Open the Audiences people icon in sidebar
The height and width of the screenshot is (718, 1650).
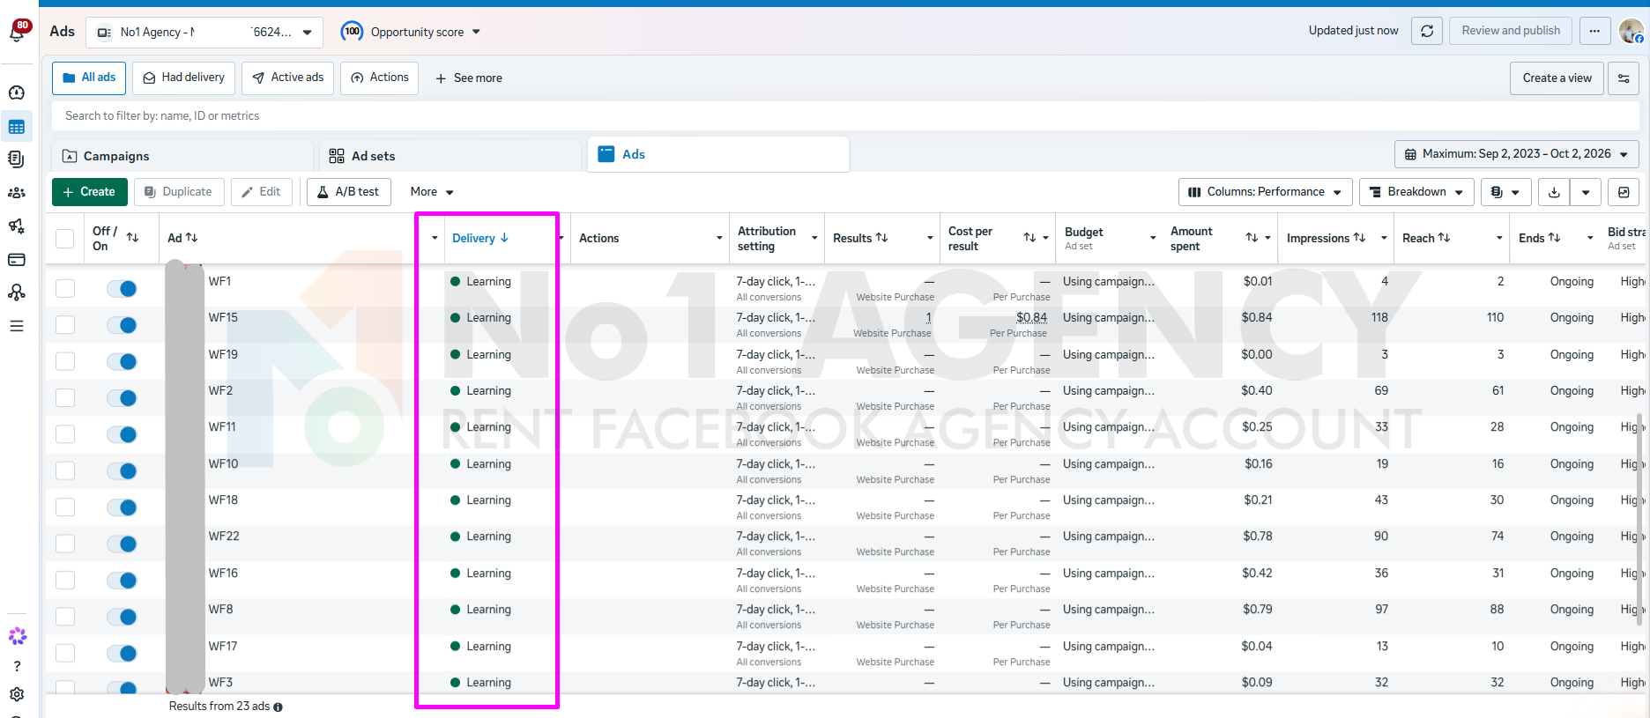17,193
